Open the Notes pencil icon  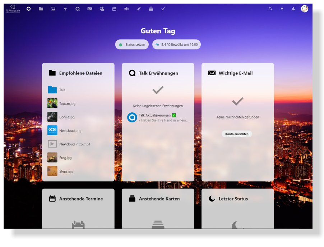click(139, 9)
